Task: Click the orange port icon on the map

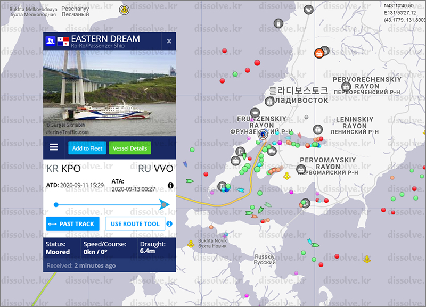Action: coord(319,53)
